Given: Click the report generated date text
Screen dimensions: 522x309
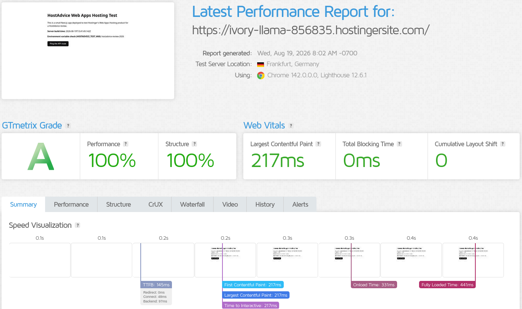Looking at the screenshot, I should (307, 53).
